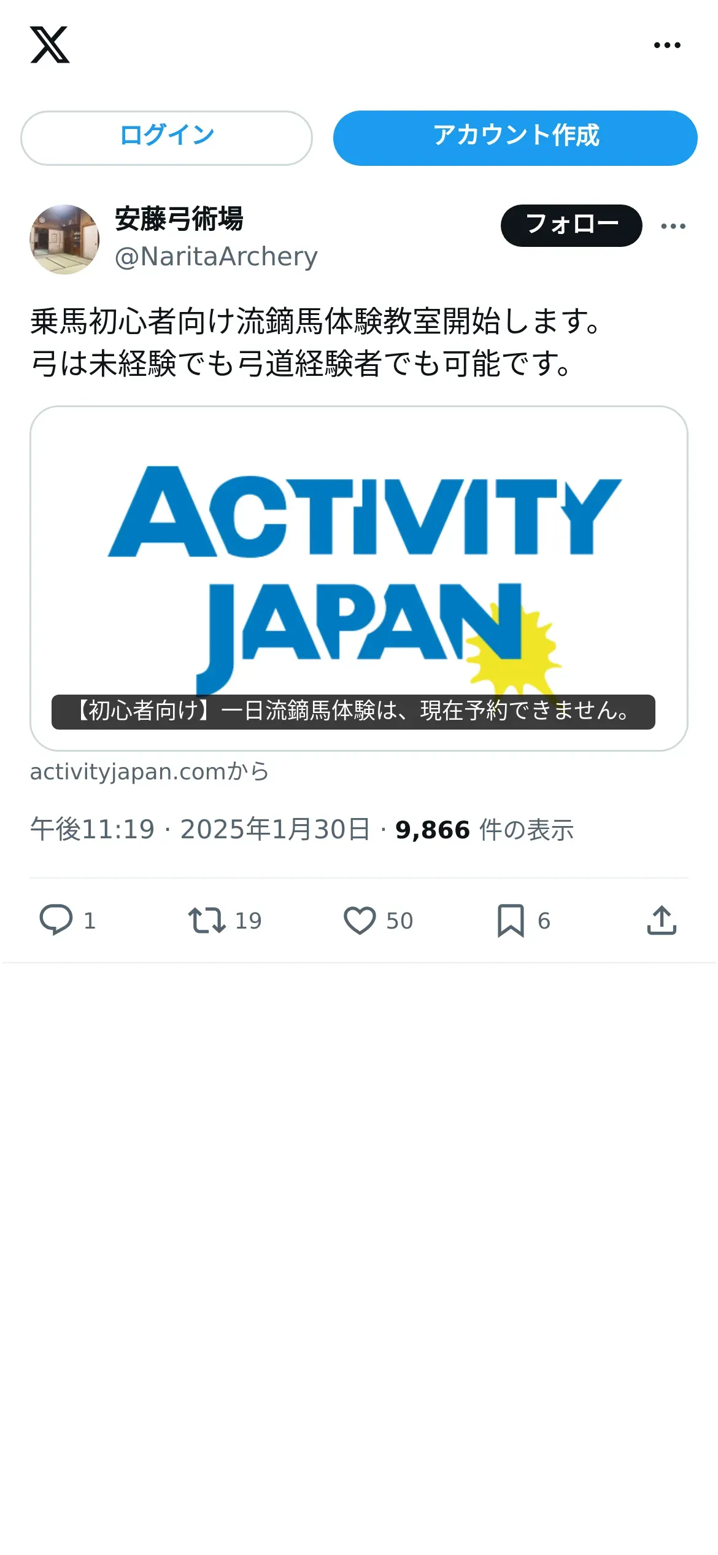Click the reply speech bubble icon
Image resolution: width=718 pixels, height=1555 pixels.
tap(56, 920)
